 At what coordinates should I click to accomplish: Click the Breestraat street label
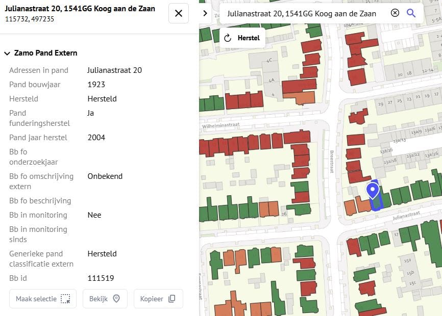click(331, 161)
